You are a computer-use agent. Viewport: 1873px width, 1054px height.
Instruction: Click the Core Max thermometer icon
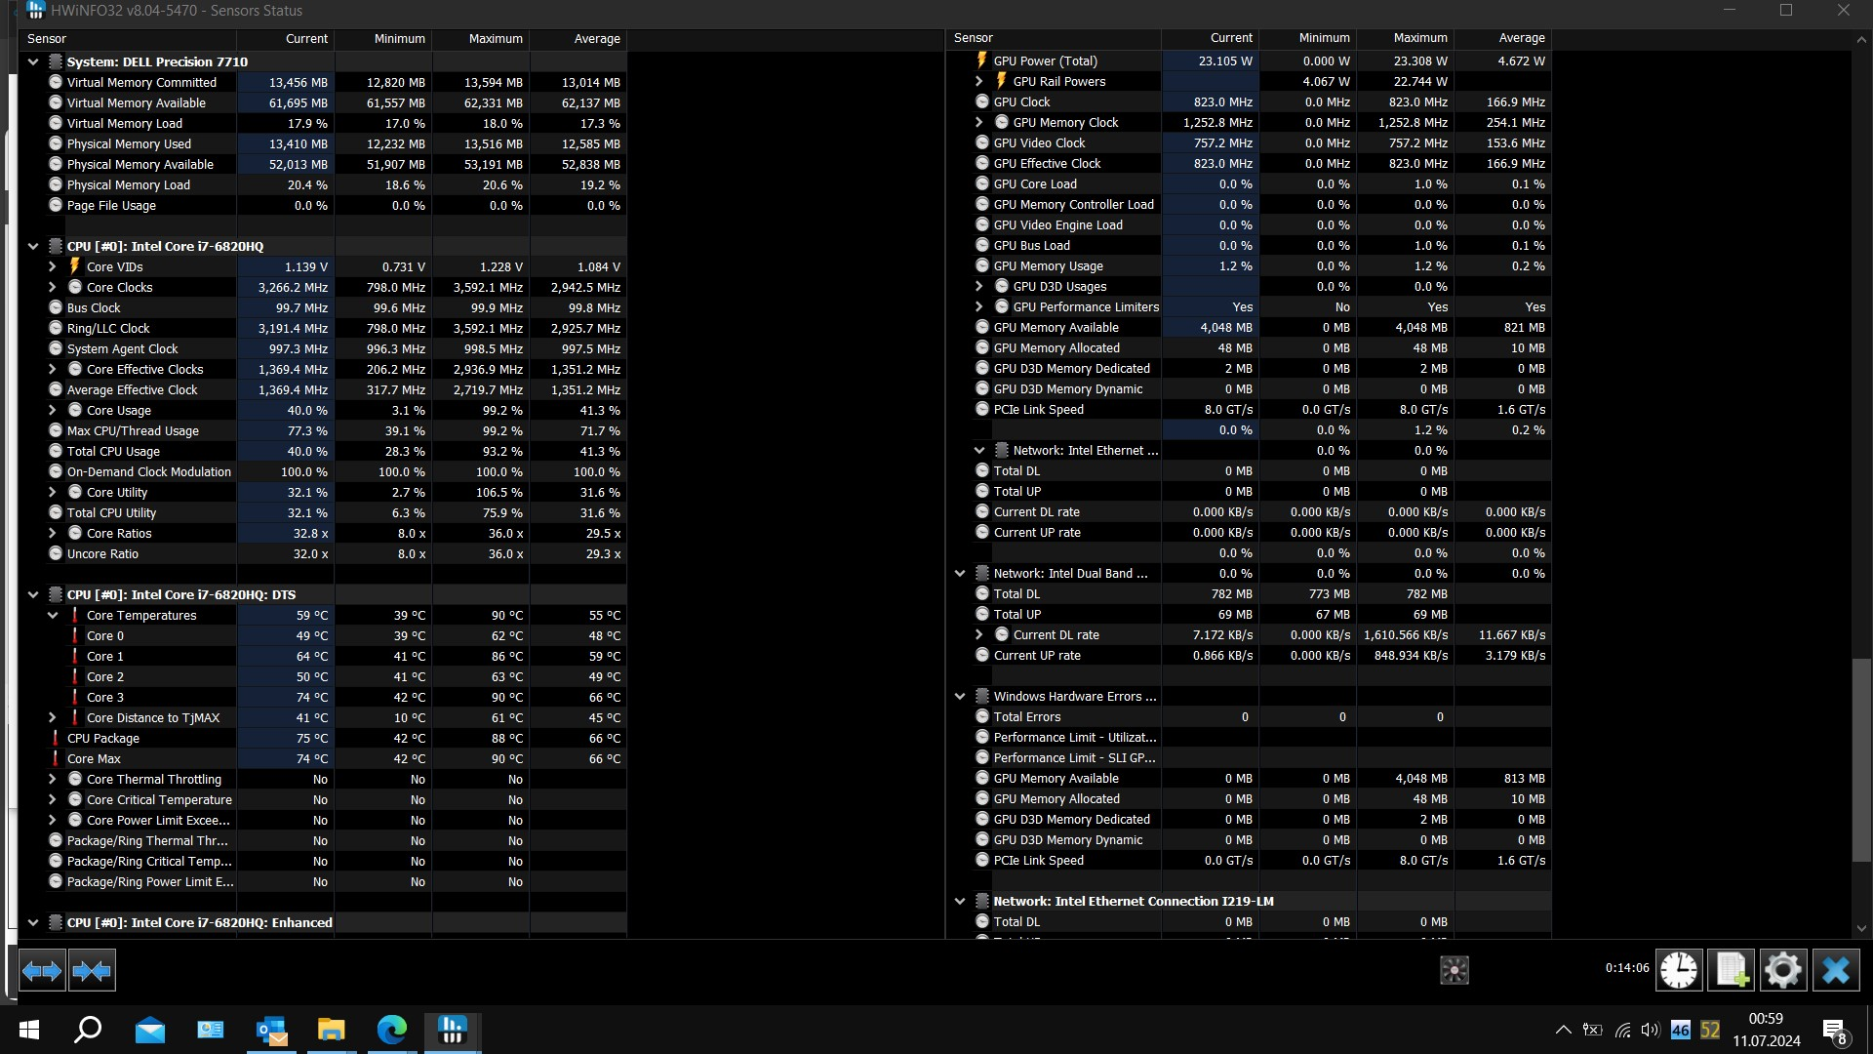click(56, 758)
